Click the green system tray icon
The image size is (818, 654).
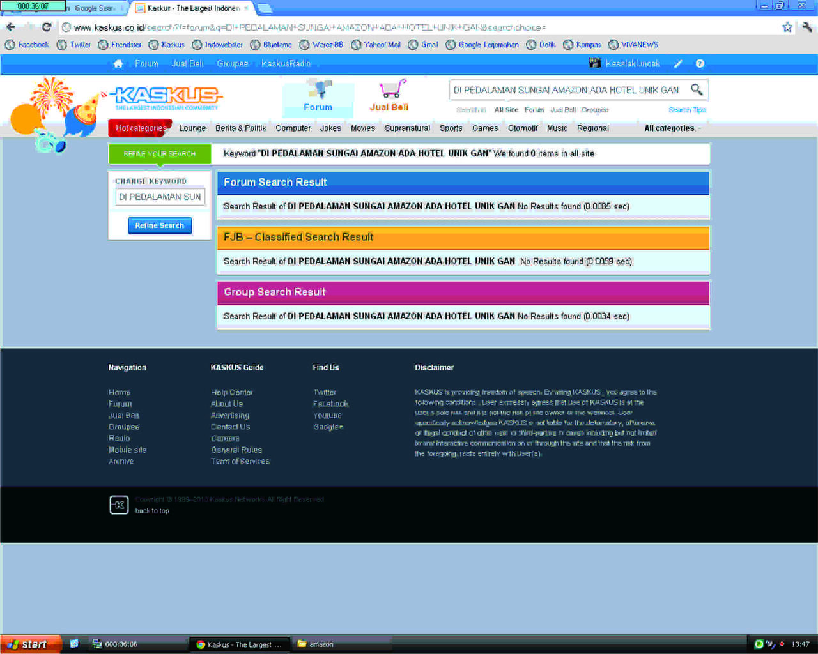click(x=759, y=644)
